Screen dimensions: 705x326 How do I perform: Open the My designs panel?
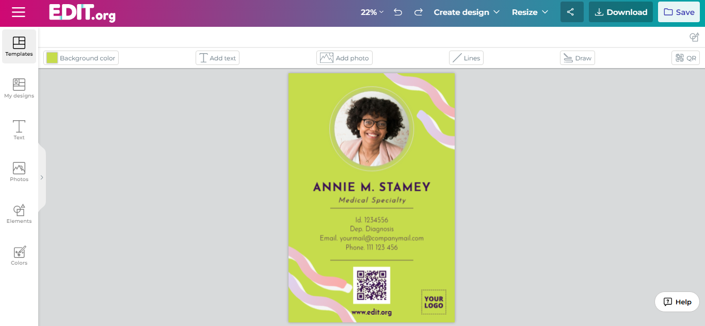pyautogui.click(x=19, y=88)
